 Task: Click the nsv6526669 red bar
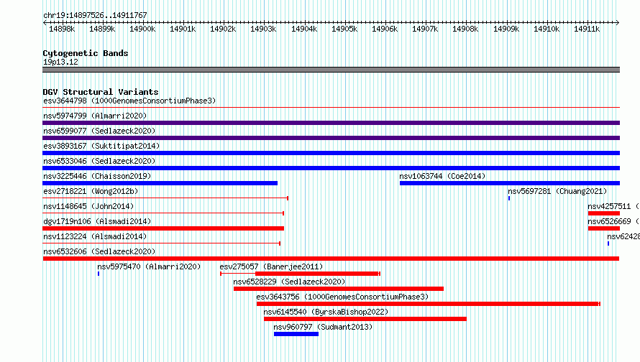pos(604,228)
